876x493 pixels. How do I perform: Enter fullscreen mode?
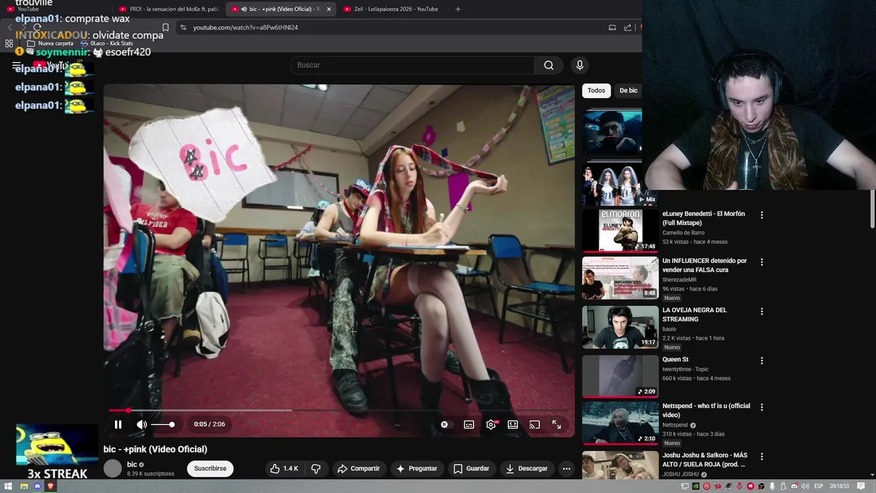(x=556, y=425)
